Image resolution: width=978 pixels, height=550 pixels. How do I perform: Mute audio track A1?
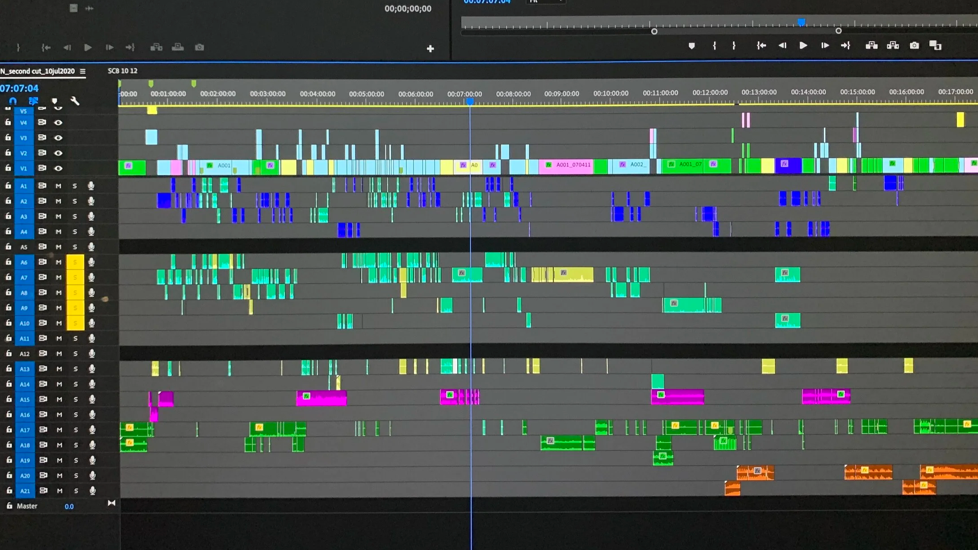pyautogui.click(x=58, y=186)
